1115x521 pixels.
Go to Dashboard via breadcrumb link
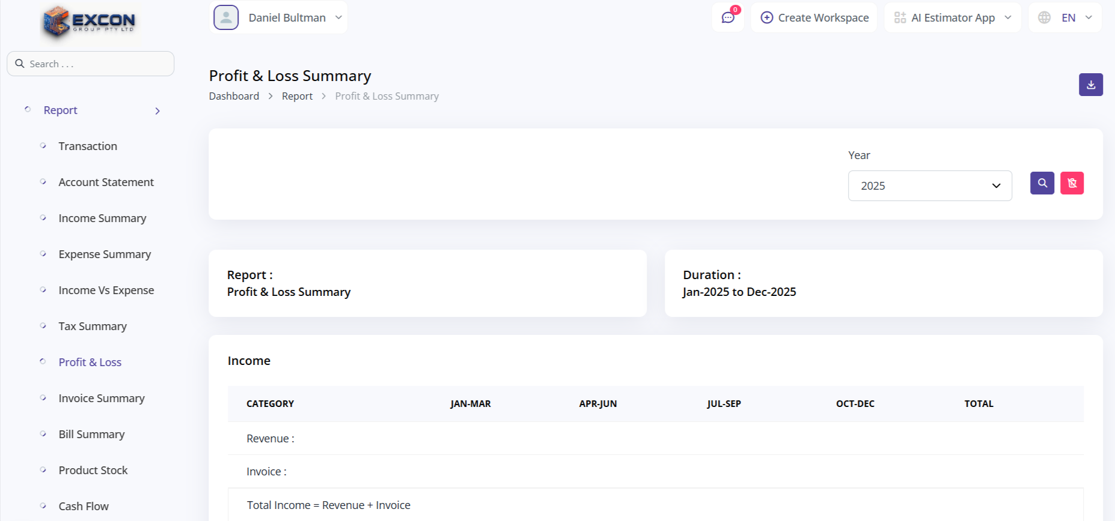coord(234,96)
